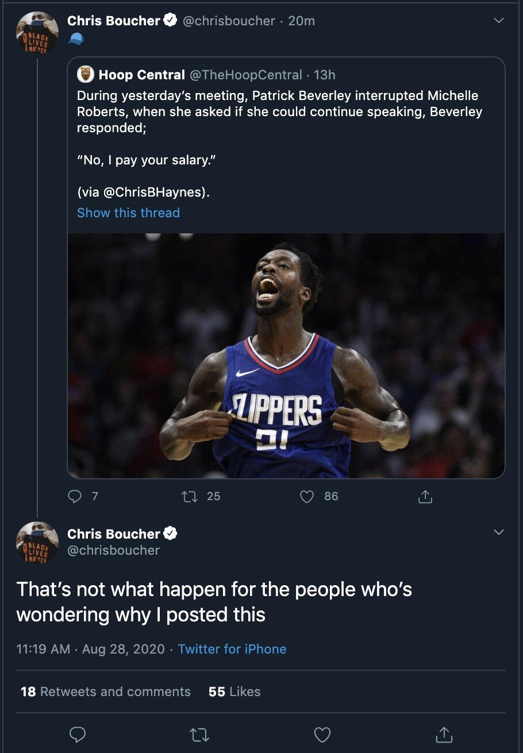Open the main tweet's chevron options
Image resolution: width=523 pixels, height=753 pixels.
[498, 532]
